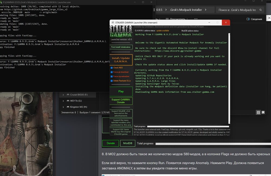Expand the WD1Tb (G:) tree node

(x=63, y=101)
